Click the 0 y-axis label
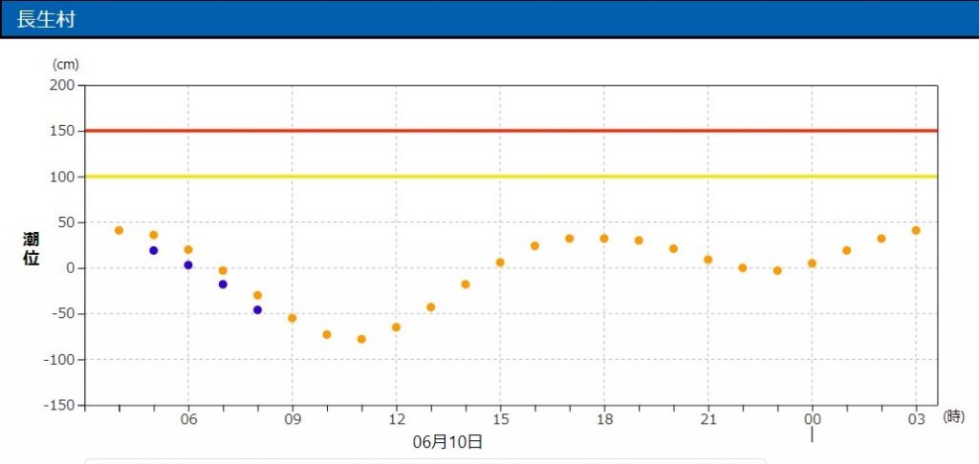This screenshot has height=464, width=979. [x=71, y=268]
